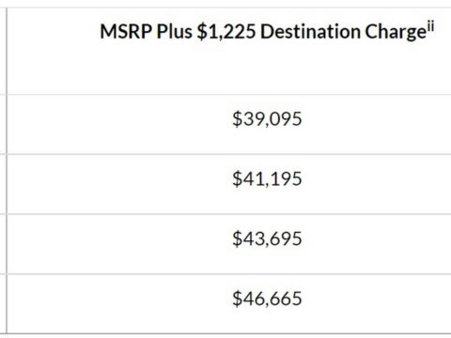The width and height of the screenshot is (451, 338).
Task: Select the $46,665 price value
Action: tap(267, 299)
